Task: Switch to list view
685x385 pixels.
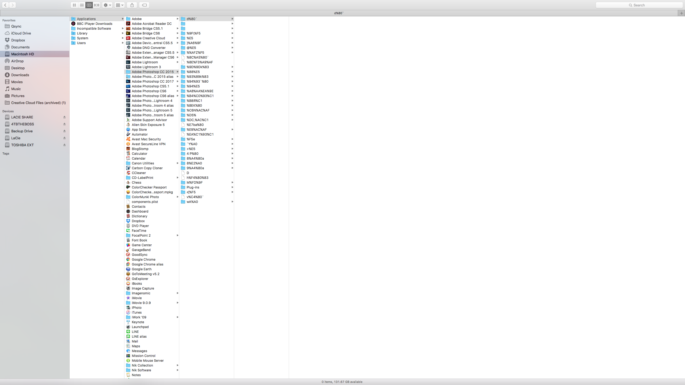Action: 82,5
